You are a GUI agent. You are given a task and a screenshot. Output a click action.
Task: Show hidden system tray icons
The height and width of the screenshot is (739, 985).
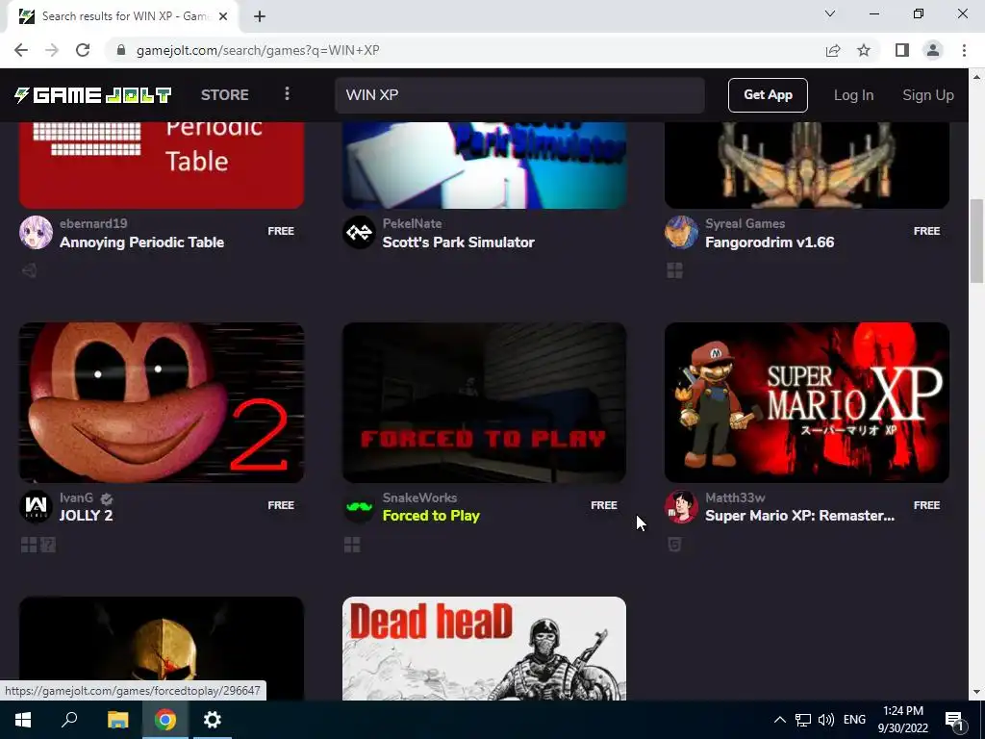coord(779,720)
